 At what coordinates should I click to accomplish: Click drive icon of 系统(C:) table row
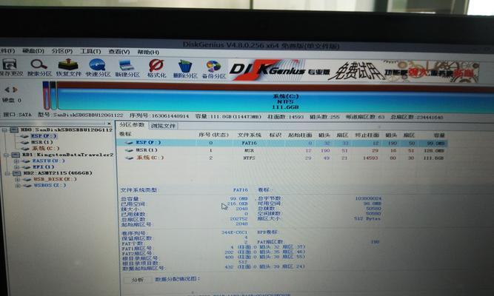coord(129,158)
